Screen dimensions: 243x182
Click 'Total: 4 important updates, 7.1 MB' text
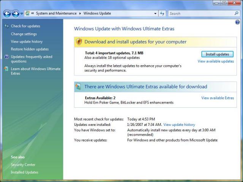(x=114, y=53)
